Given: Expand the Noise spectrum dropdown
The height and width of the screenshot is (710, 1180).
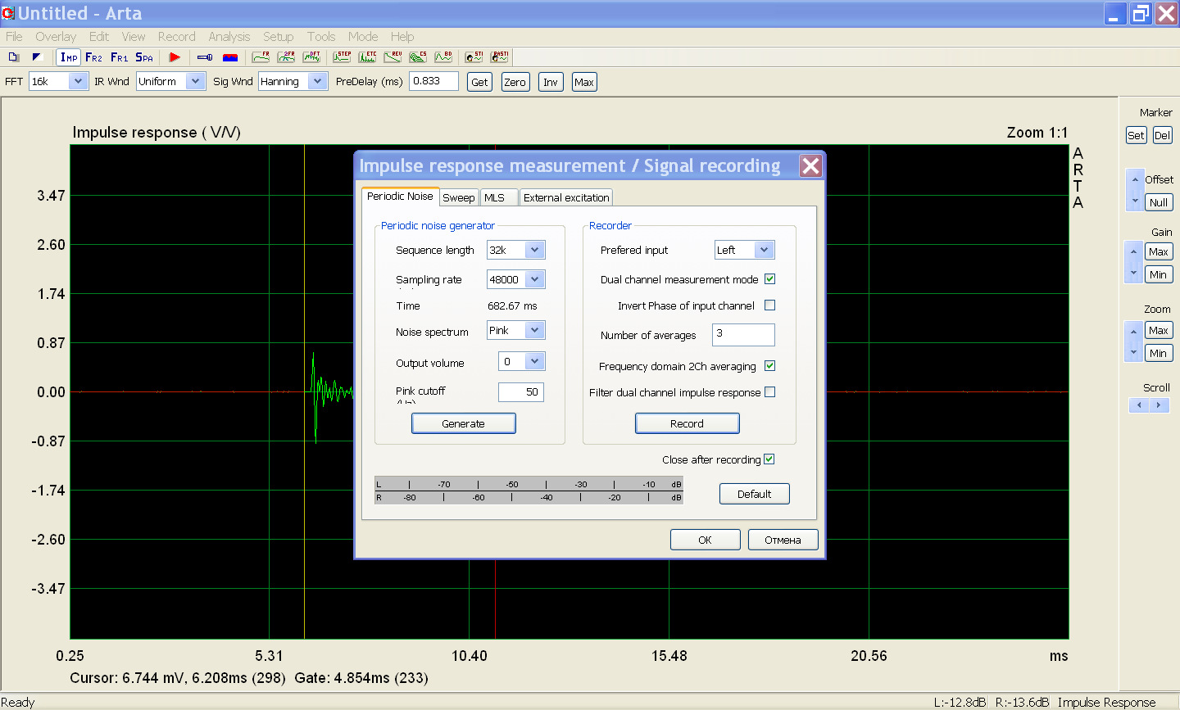Looking at the screenshot, I should tap(534, 331).
